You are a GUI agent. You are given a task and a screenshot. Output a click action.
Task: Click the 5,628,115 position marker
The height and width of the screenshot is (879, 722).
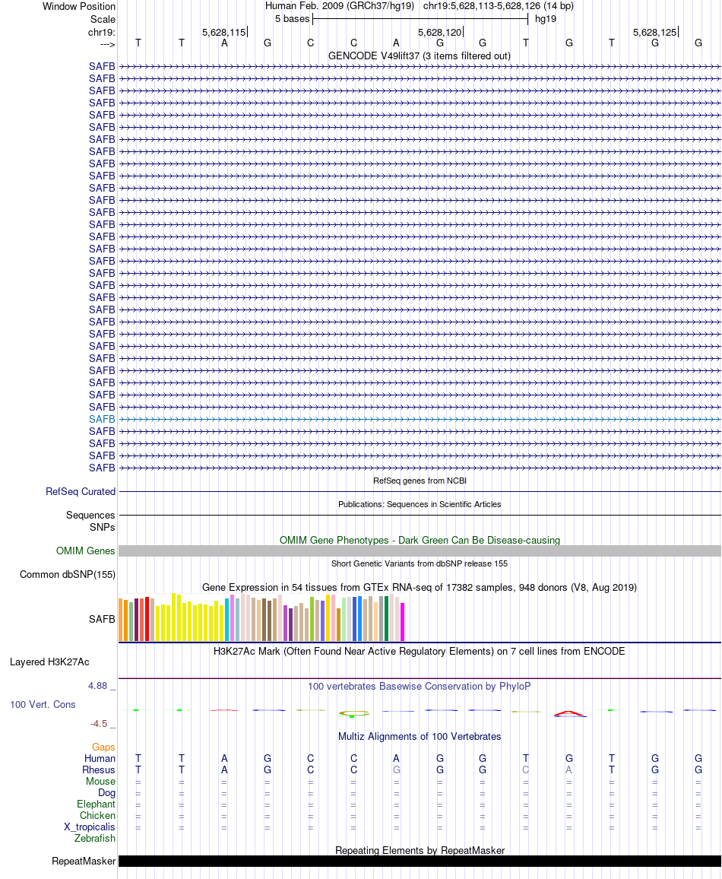click(224, 33)
